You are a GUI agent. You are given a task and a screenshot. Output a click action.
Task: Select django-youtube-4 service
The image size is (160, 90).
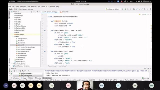(x=26, y=73)
